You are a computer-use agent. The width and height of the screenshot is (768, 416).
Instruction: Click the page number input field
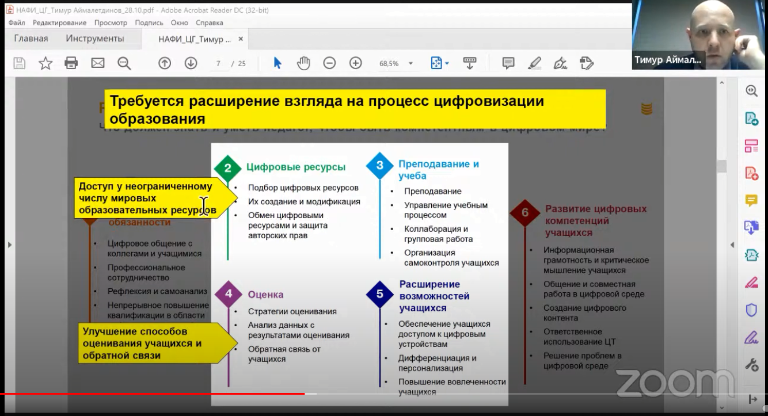tap(219, 64)
